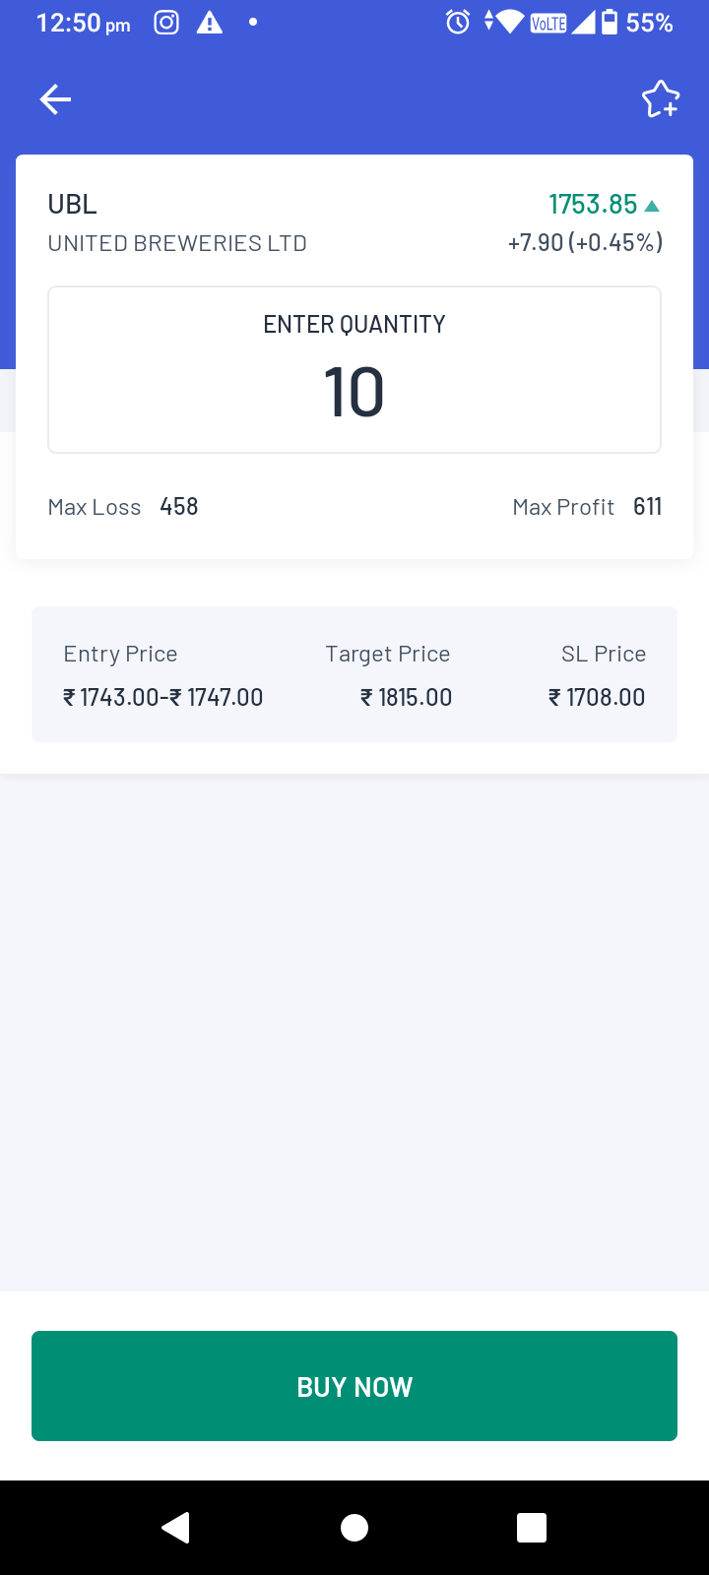
Task: Add UBL to watchlist with star icon
Action: point(660,99)
